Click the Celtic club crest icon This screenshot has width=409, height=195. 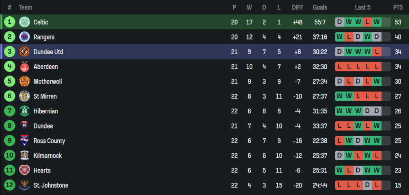coord(25,22)
